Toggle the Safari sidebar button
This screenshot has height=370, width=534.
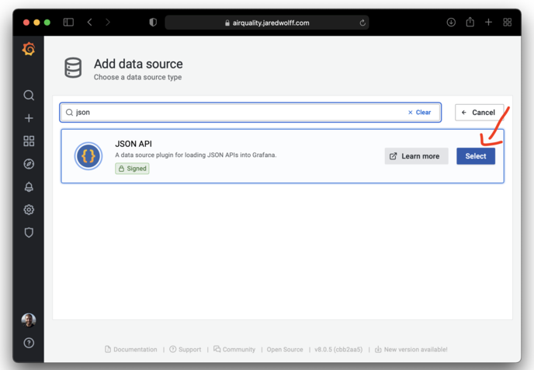click(x=68, y=23)
